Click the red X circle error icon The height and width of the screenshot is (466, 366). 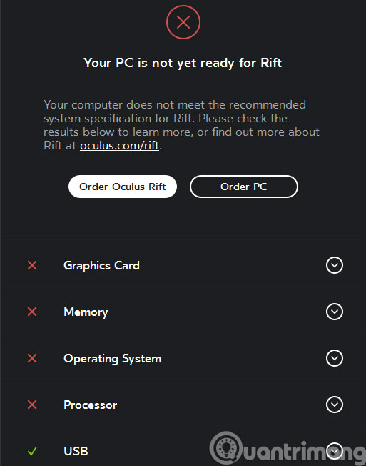pos(183,22)
